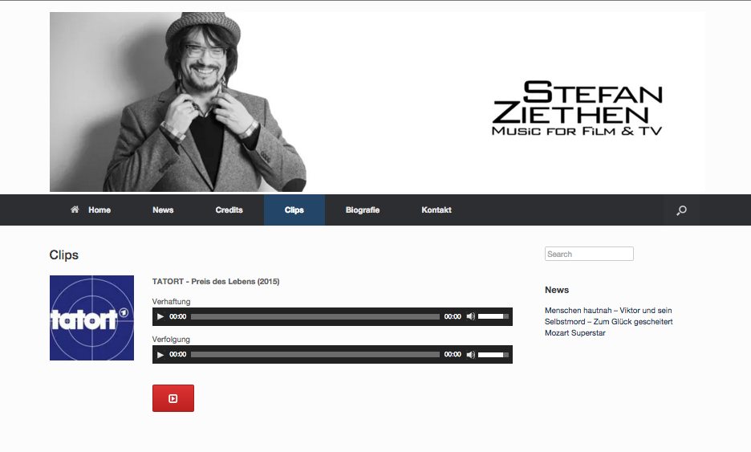Select the Clips menu tab

[x=294, y=210]
